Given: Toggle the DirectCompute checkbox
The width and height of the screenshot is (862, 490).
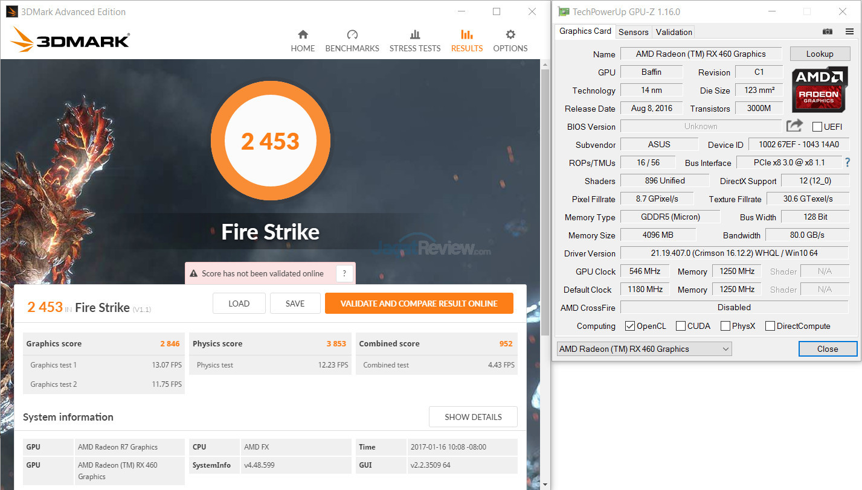Looking at the screenshot, I should click(770, 326).
